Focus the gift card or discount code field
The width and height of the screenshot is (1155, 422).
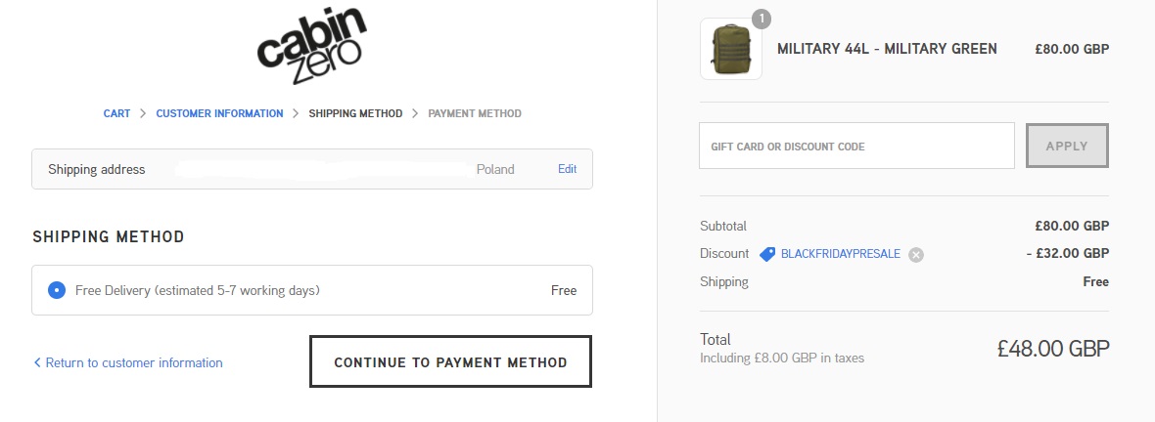(x=856, y=146)
